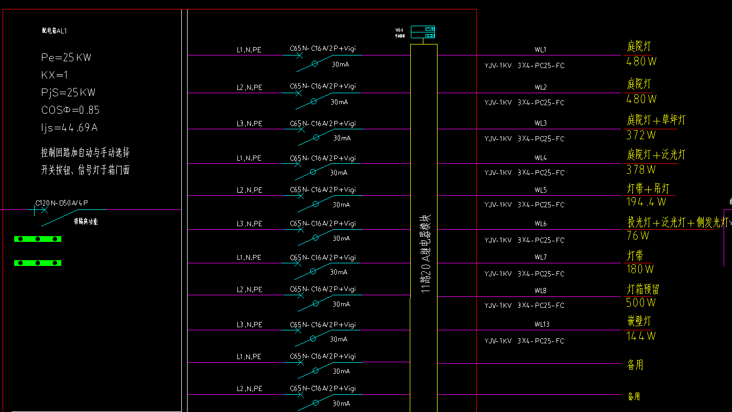Pick the lower green terminal bar with three dots
The width and height of the screenshot is (732, 412).
pyautogui.click(x=38, y=263)
